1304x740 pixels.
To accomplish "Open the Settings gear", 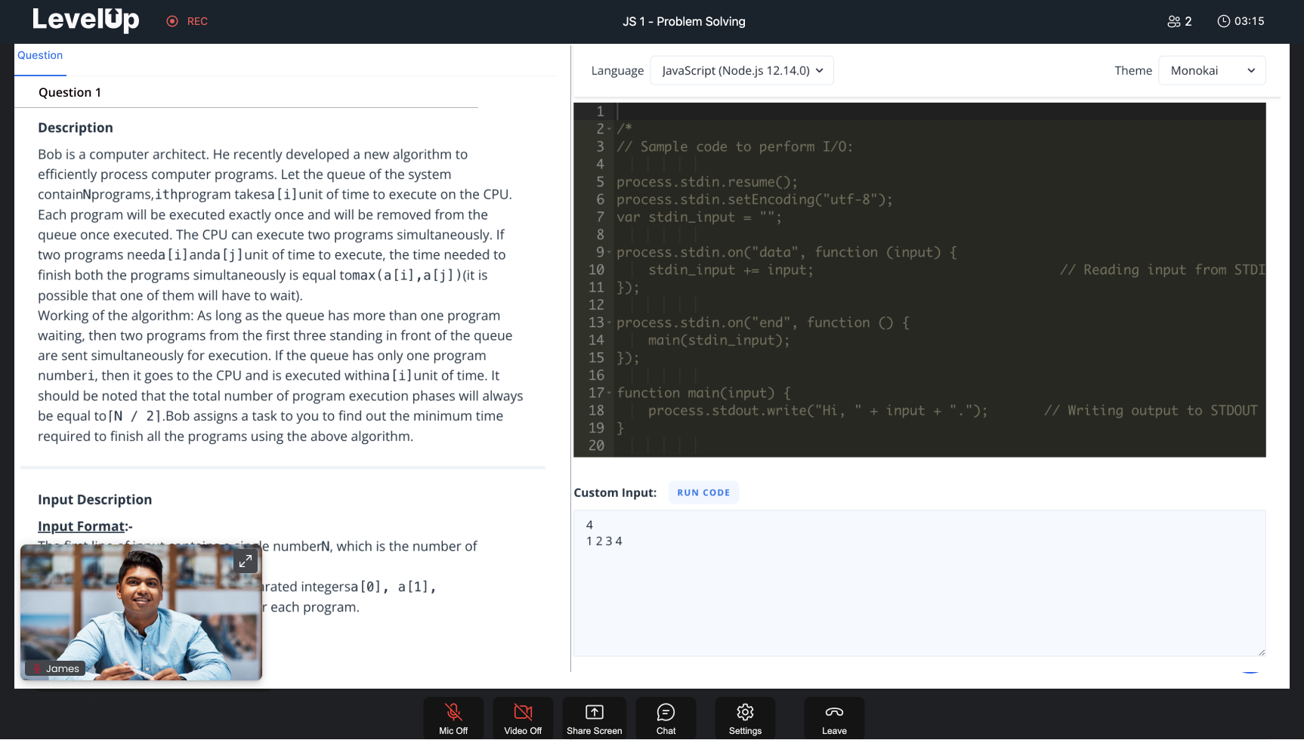I will point(745,717).
